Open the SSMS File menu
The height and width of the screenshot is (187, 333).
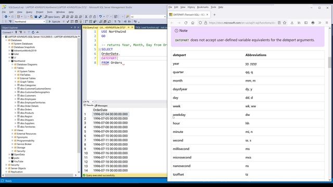click(4, 12)
